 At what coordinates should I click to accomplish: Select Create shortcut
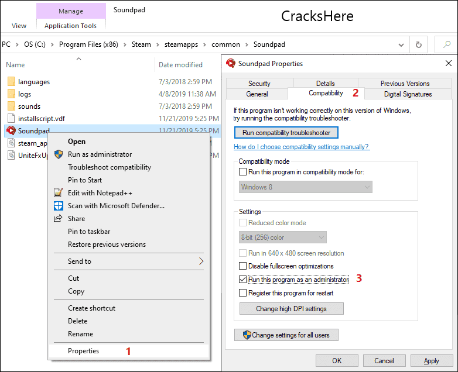click(x=129, y=308)
